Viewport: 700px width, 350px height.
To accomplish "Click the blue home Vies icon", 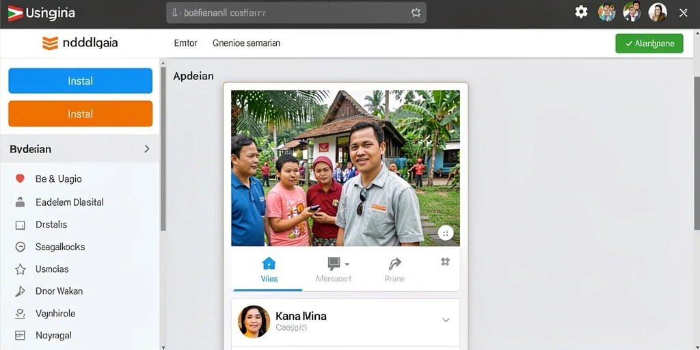I will pos(269,263).
